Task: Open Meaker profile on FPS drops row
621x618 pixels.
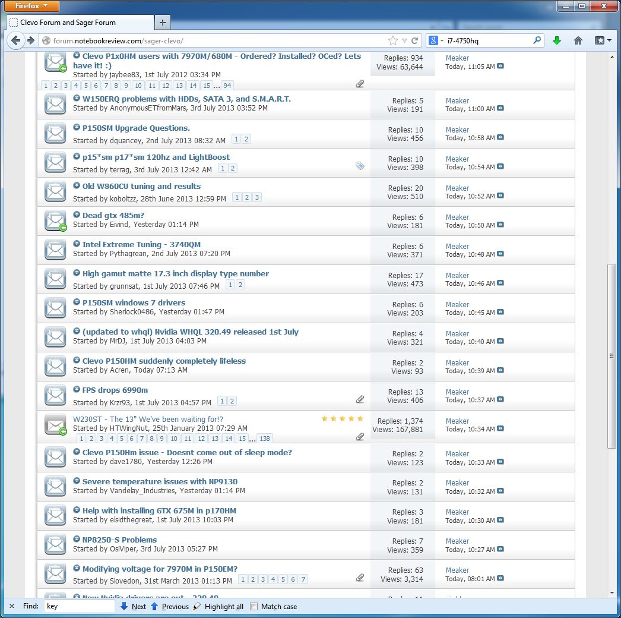Action: [x=457, y=392]
